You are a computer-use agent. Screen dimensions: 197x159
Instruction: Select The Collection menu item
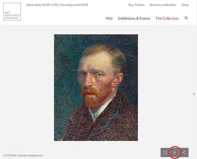pos(167,19)
